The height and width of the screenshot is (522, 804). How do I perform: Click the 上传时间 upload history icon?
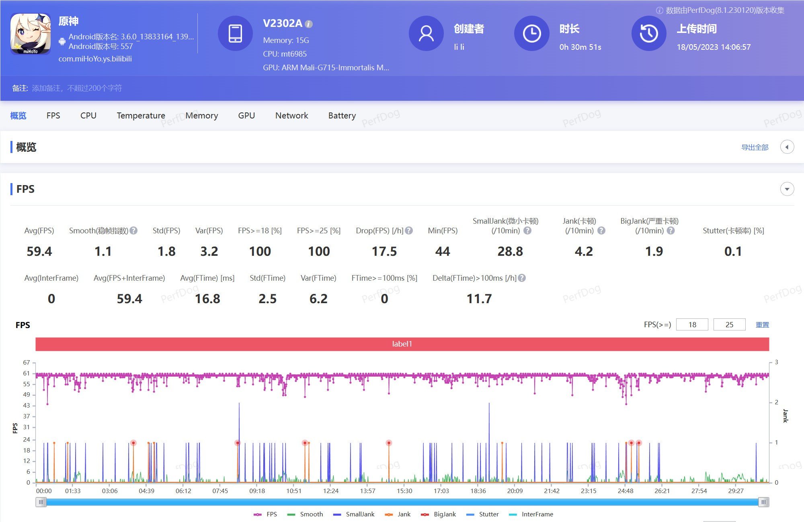(x=648, y=33)
